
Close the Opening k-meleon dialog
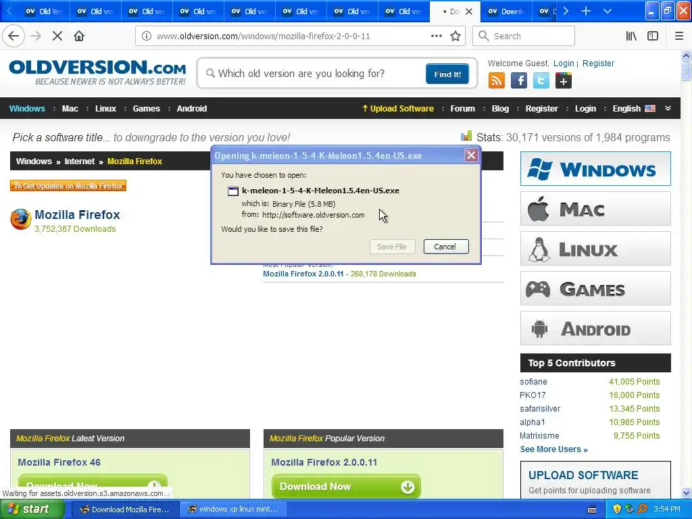[x=471, y=155]
